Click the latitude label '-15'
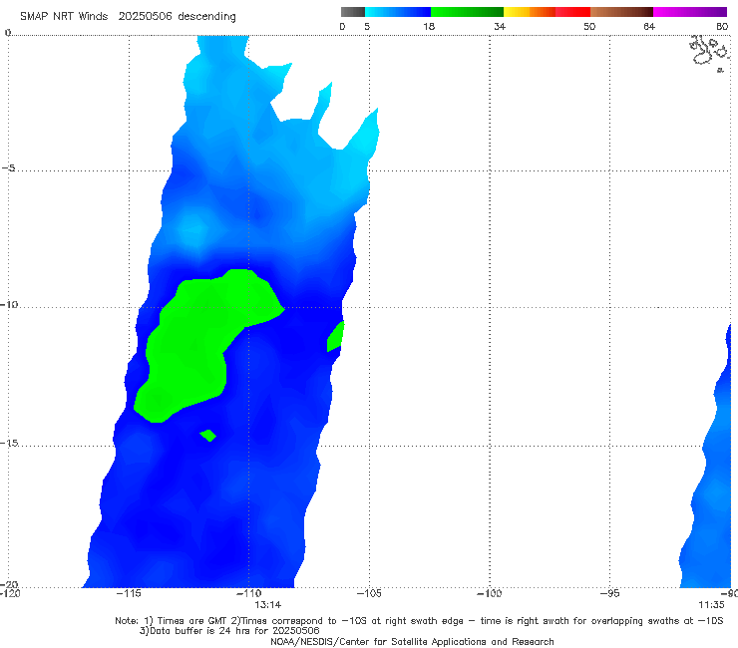The height and width of the screenshot is (648, 738). (x=9, y=443)
